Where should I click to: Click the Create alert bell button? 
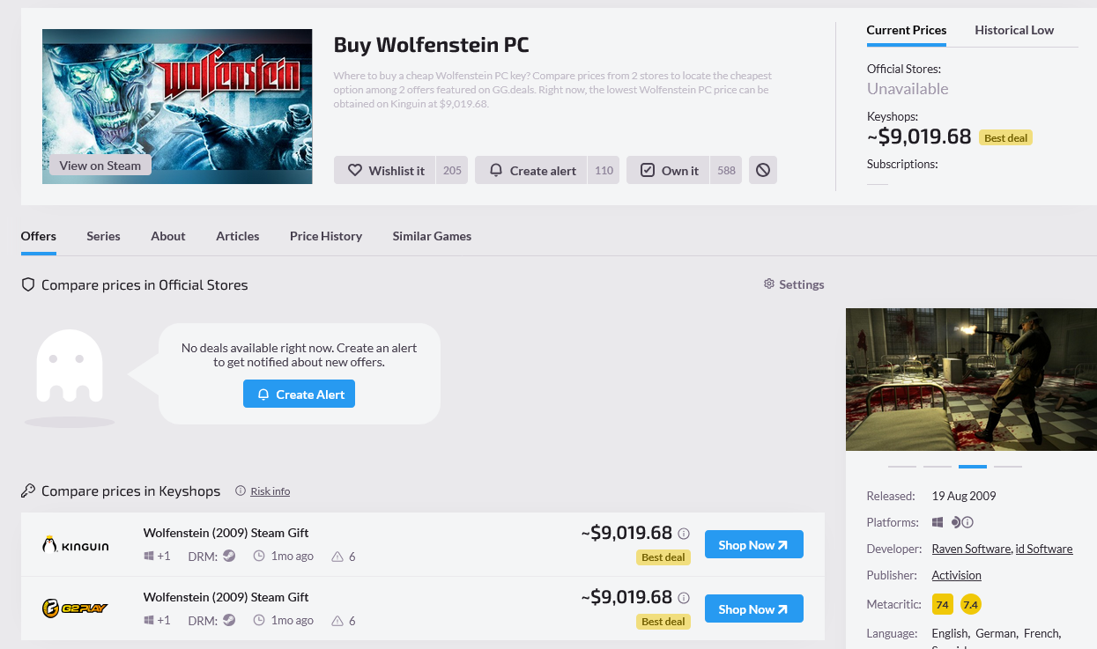(532, 170)
